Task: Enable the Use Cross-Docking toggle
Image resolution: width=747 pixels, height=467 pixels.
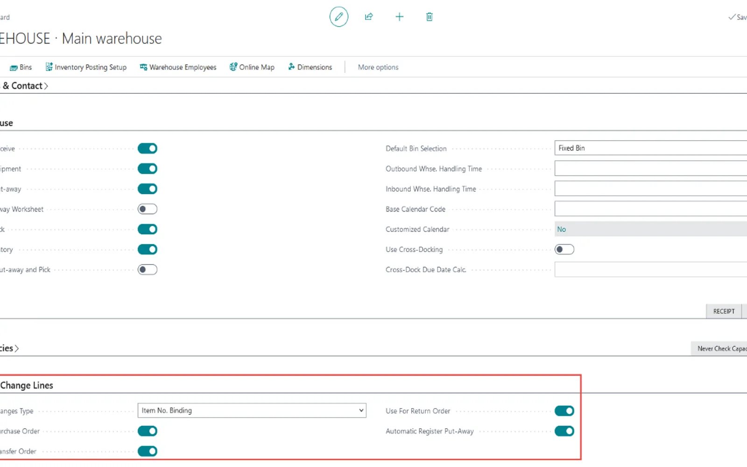Action: pyautogui.click(x=564, y=249)
